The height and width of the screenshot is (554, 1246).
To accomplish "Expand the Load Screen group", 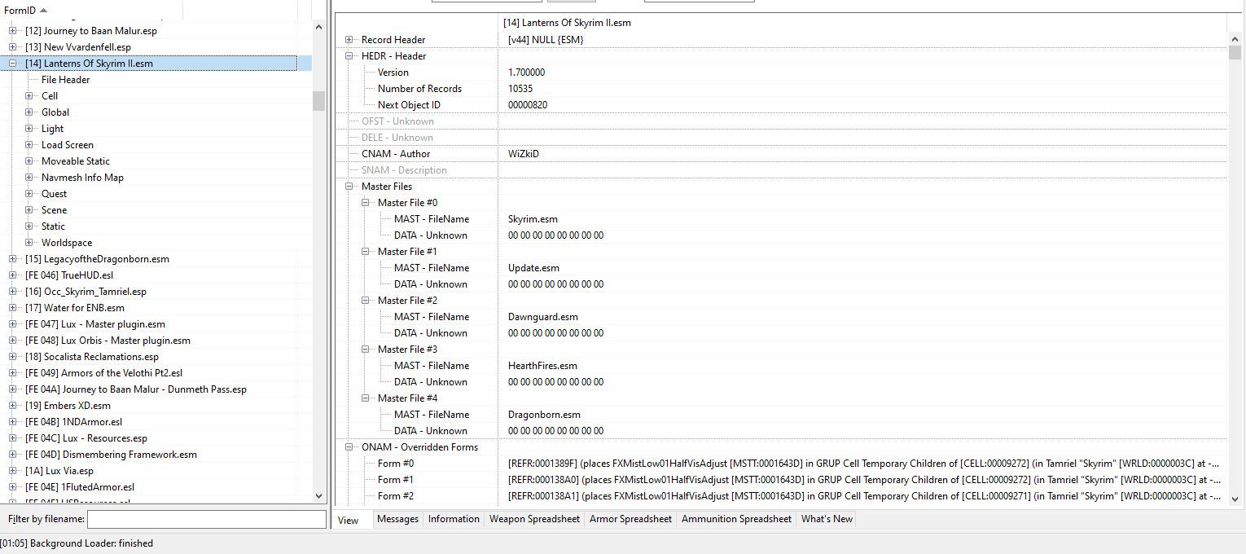I will coord(29,145).
